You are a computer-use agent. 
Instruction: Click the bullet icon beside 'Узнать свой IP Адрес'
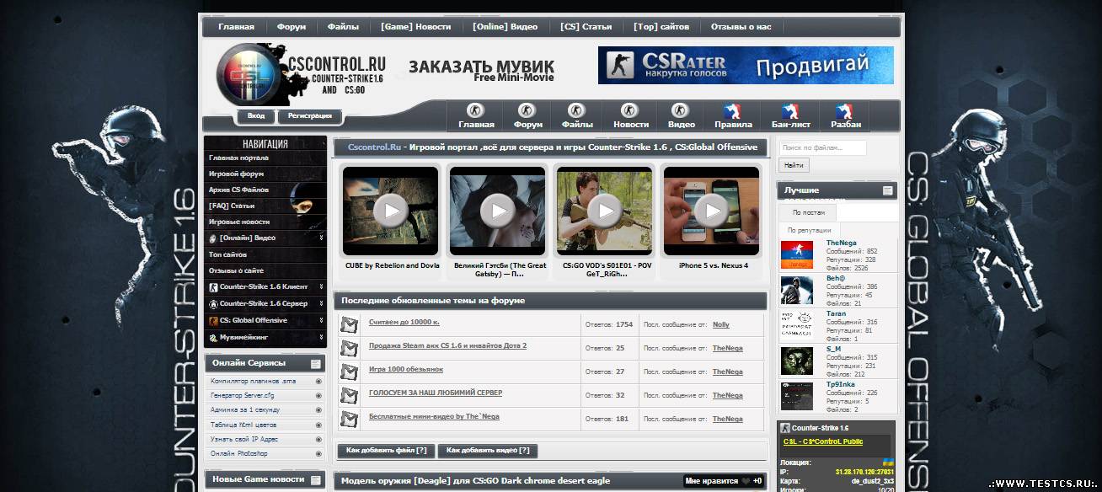coord(318,439)
